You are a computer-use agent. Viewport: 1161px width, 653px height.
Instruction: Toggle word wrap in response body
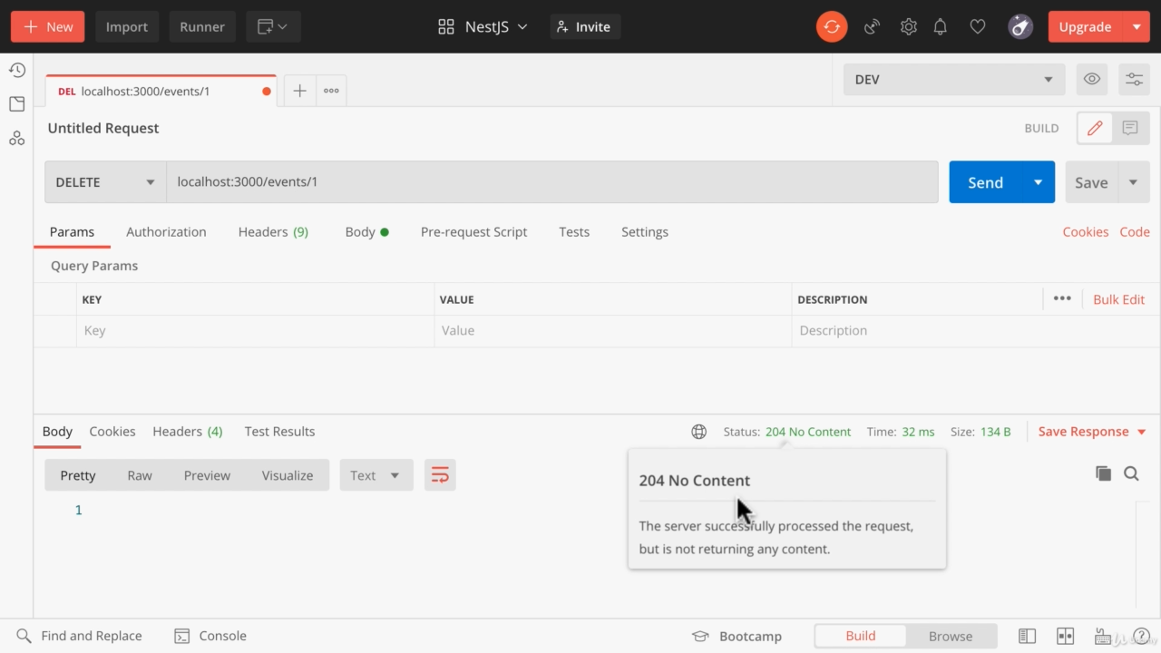[x=440, y=475]
